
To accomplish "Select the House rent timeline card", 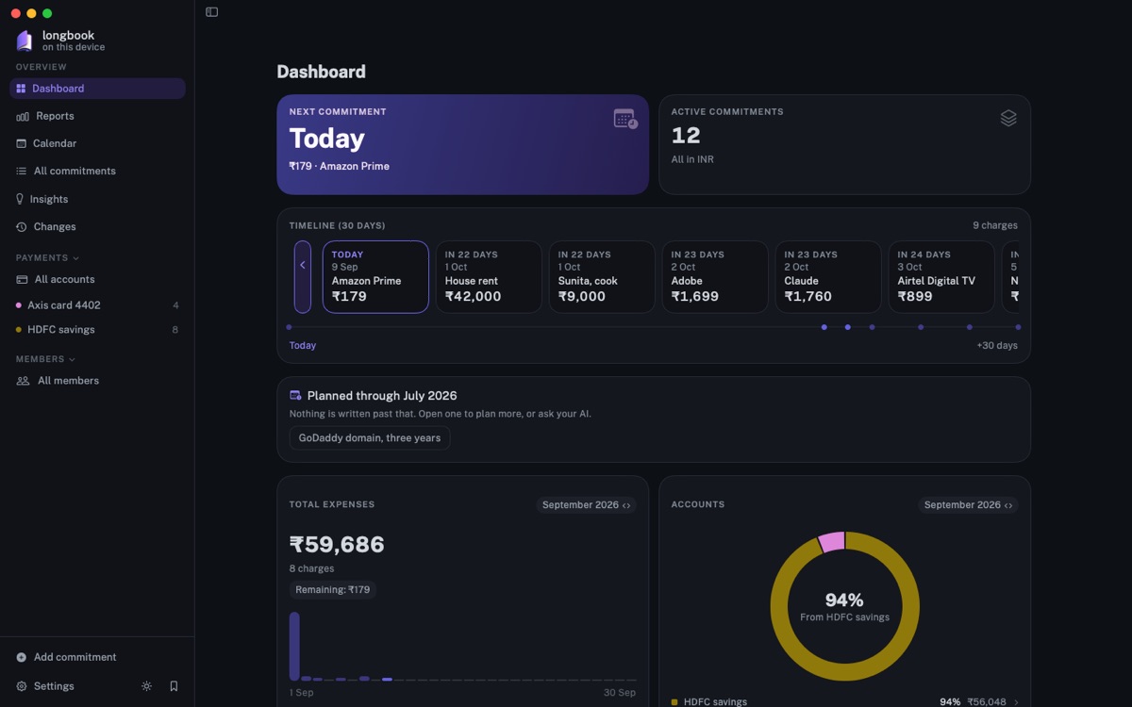I will 489,277.
